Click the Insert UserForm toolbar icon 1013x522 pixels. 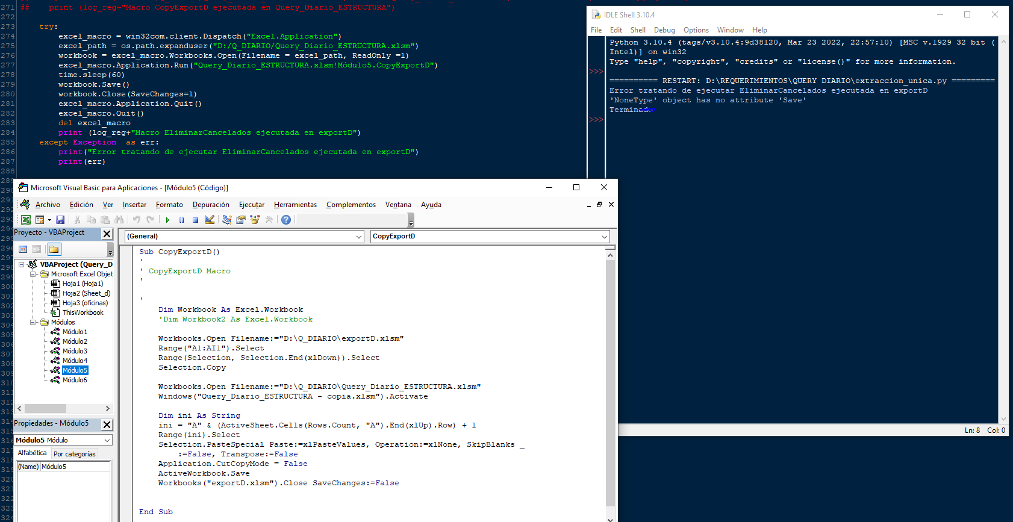pyautogui.click(x=40, y=220)
